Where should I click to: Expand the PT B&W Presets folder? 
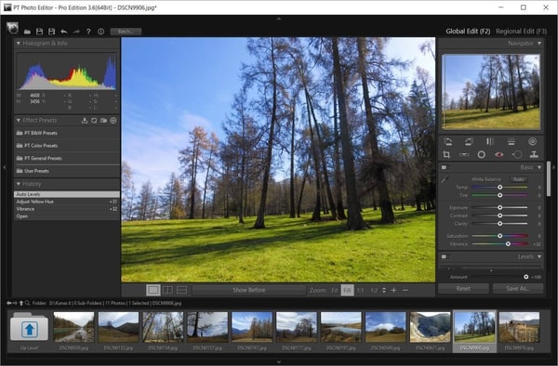pos(67,133)
